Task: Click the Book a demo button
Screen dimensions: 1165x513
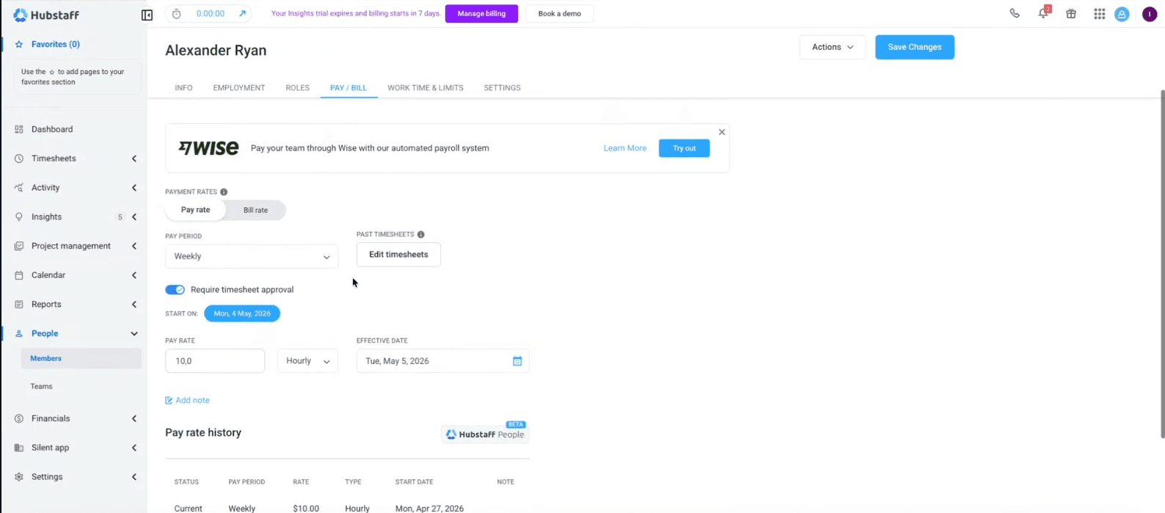Action: click(x=560, y=14)
